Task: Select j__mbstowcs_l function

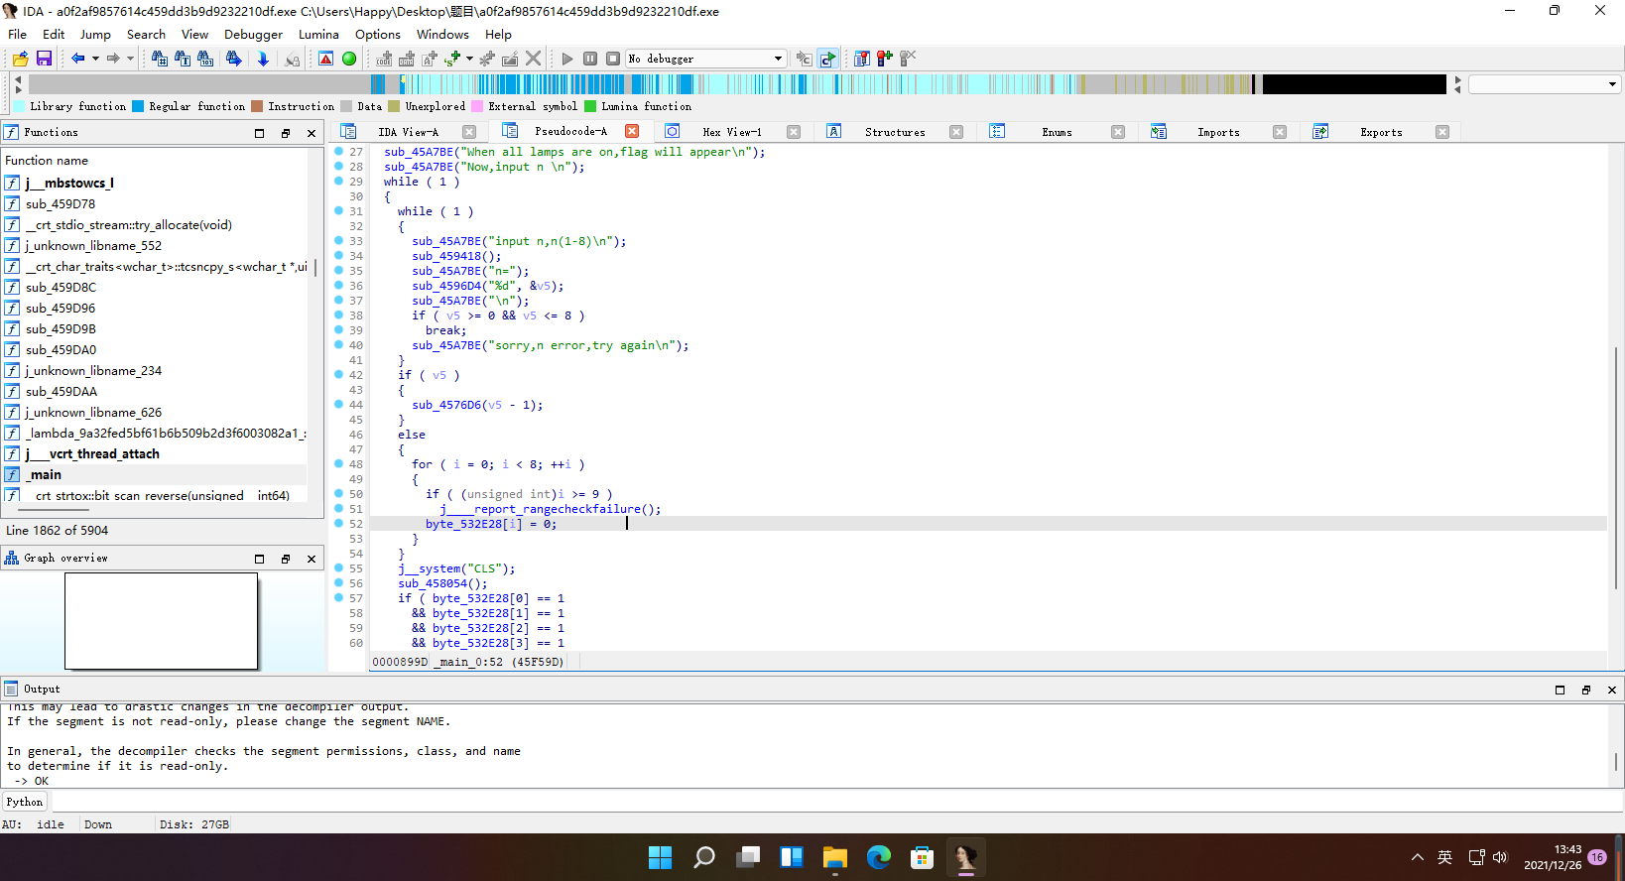Action: (x=155, y=183)
